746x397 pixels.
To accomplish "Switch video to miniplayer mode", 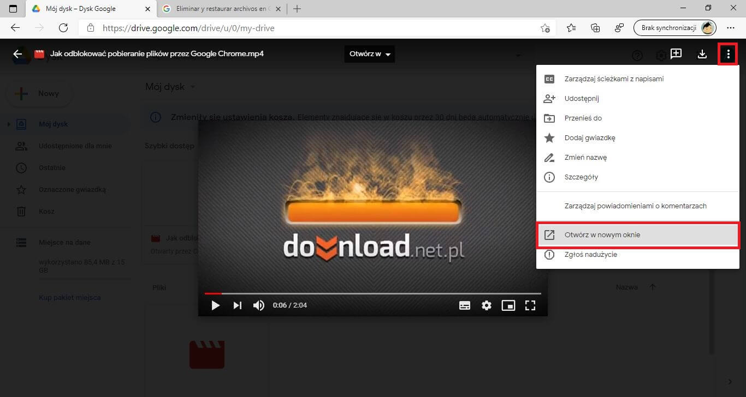I will (508, 305).
